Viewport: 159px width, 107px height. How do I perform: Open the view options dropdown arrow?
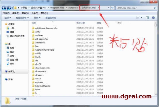[141, 18]
